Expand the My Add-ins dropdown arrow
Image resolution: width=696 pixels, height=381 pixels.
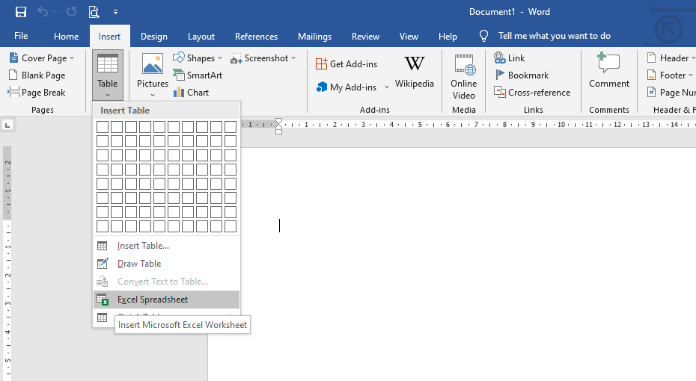(x=387, y=87)
